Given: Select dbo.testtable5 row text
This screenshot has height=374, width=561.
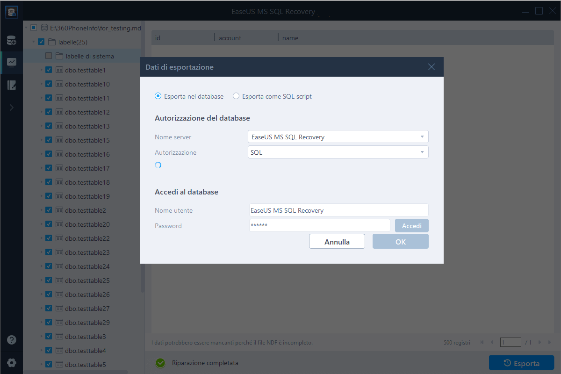Looking at the screenshot, I should tap(86, 365).
